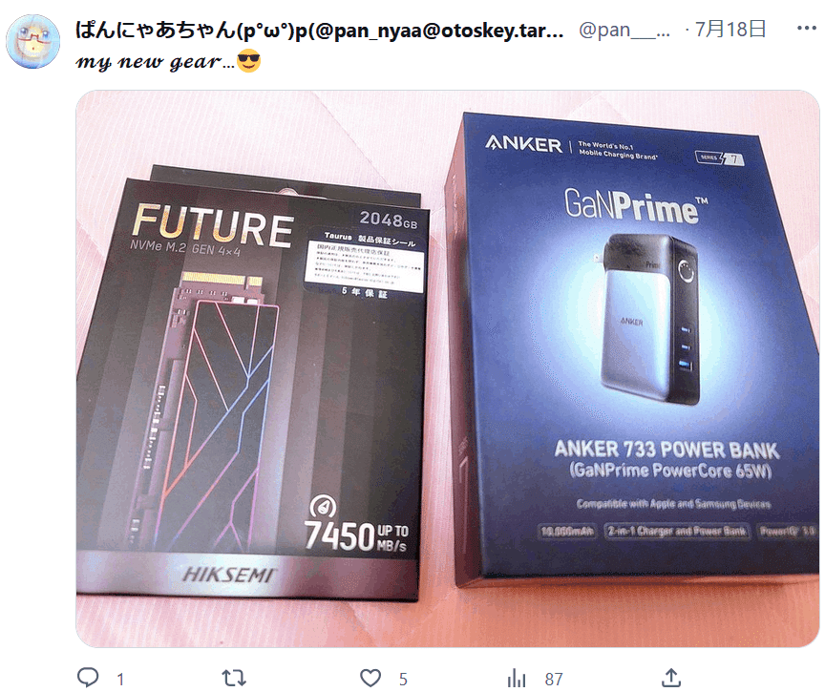Like the tweet with heart icon
This screenshot has height=692, width=825.
coord(370,678)
